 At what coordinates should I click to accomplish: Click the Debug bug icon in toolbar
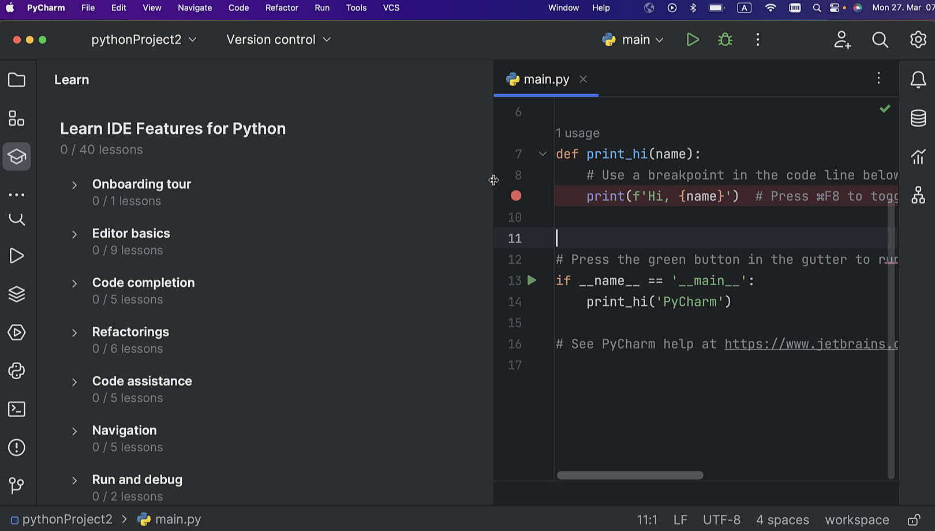[x=725, y=40]
